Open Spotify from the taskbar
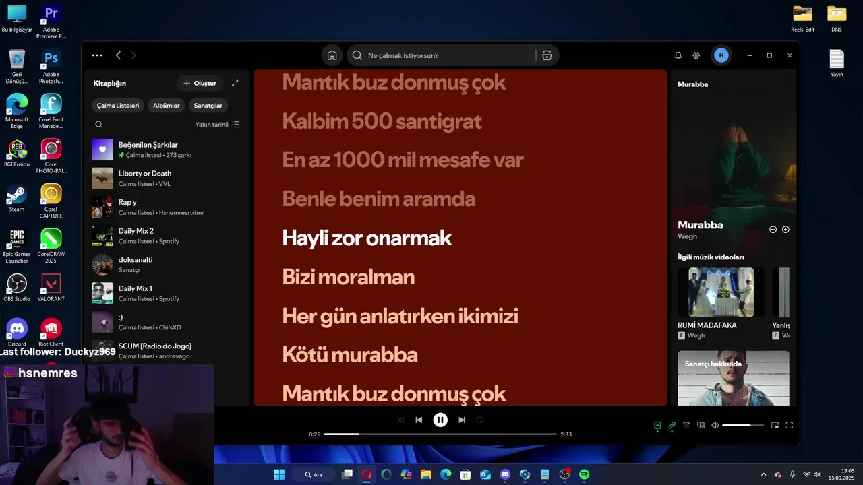Image resolution: width=863 pixels, height=485 pixels. coord(584,474)
